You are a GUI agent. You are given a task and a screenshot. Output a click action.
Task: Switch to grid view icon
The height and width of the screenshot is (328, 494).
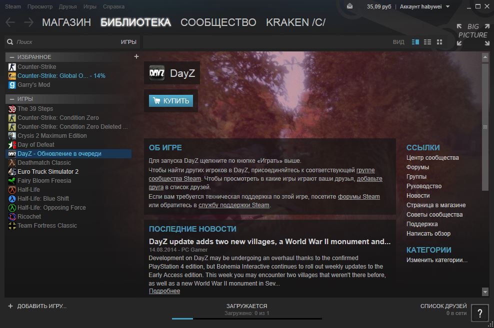tap(439, 42)
